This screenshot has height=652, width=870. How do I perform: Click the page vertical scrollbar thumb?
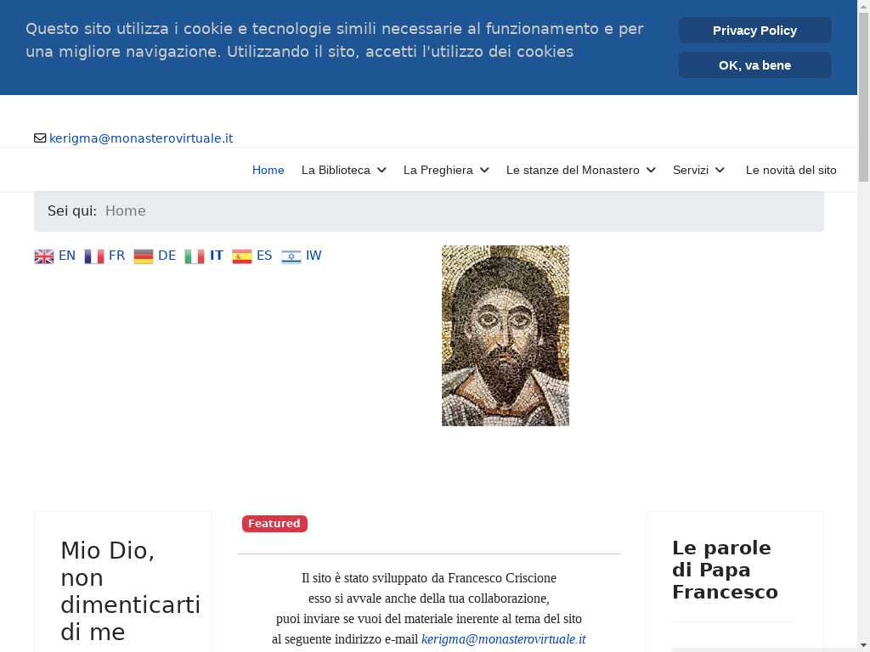tap(863, 97)
